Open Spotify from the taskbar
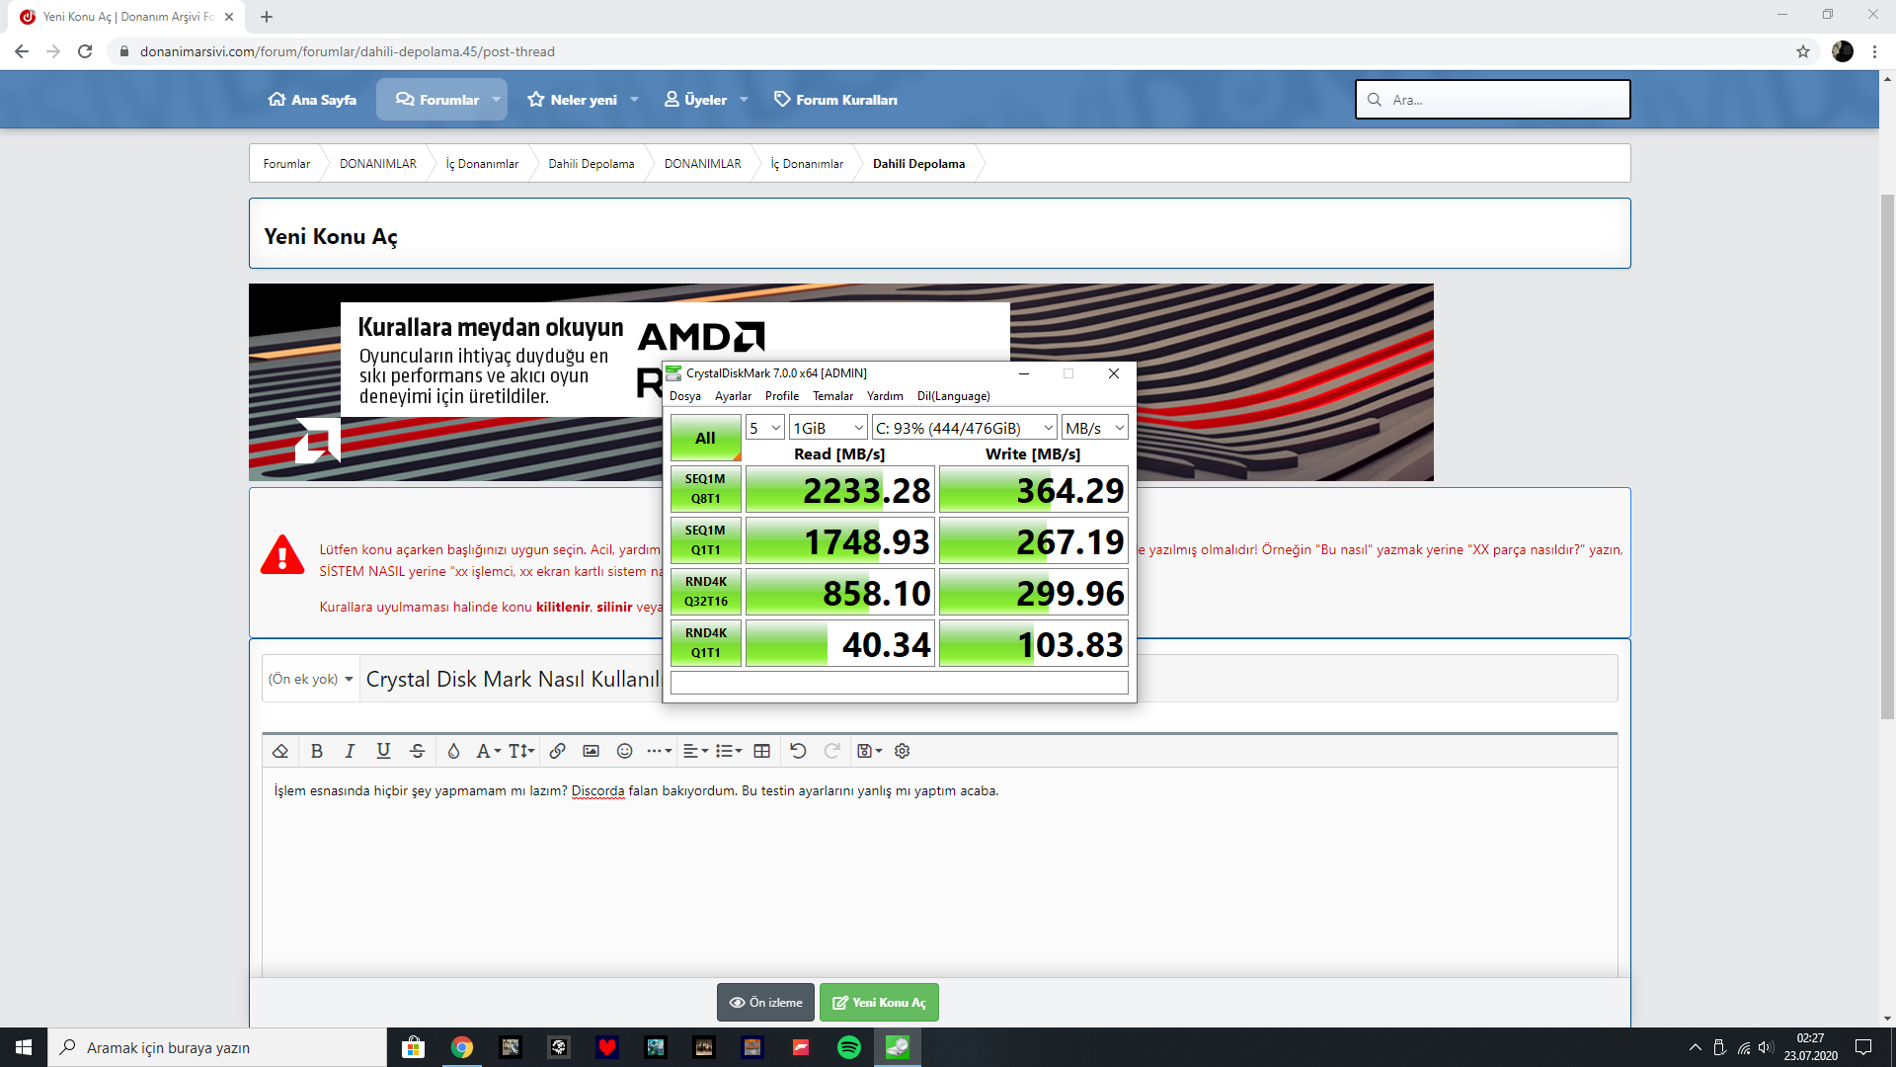The height and width of the screenshot is (1067, 1896). [x=848, y=1047]
